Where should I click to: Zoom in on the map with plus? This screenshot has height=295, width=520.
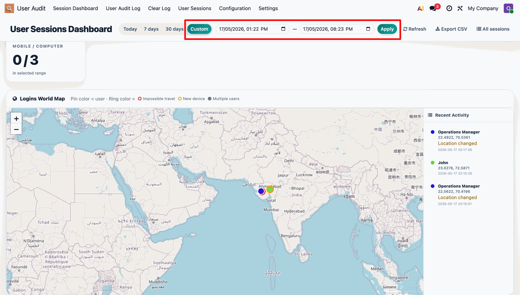(x=16, y=118)
